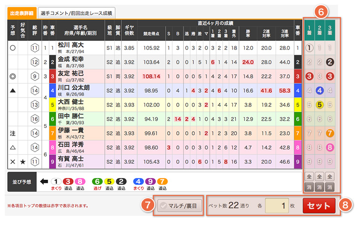
Task: Click 消 clear button under 1着 column
Action: [x=309, y=187]
